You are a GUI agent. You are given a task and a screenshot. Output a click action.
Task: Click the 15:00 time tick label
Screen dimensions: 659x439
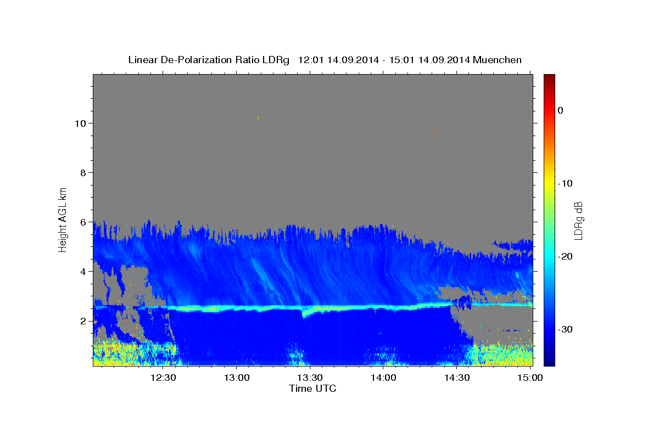529,378
